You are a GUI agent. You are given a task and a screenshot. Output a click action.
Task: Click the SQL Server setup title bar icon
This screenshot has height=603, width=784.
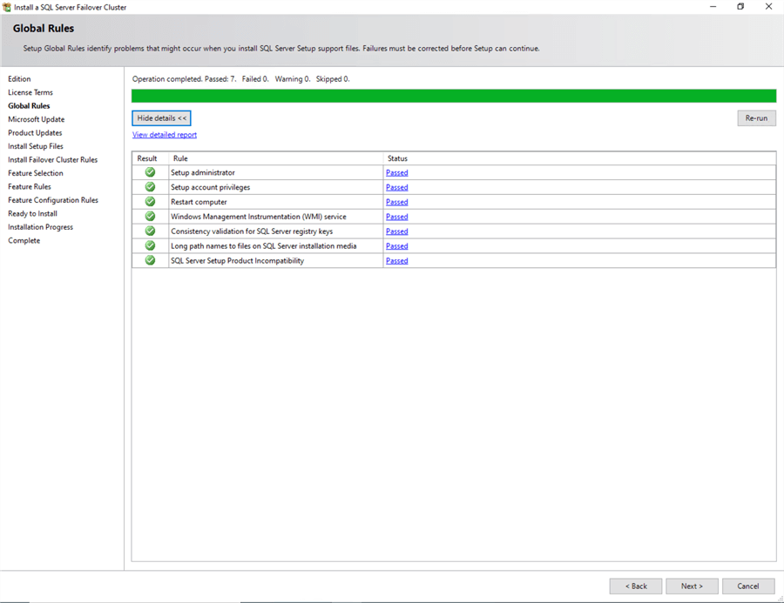(6, 7)
